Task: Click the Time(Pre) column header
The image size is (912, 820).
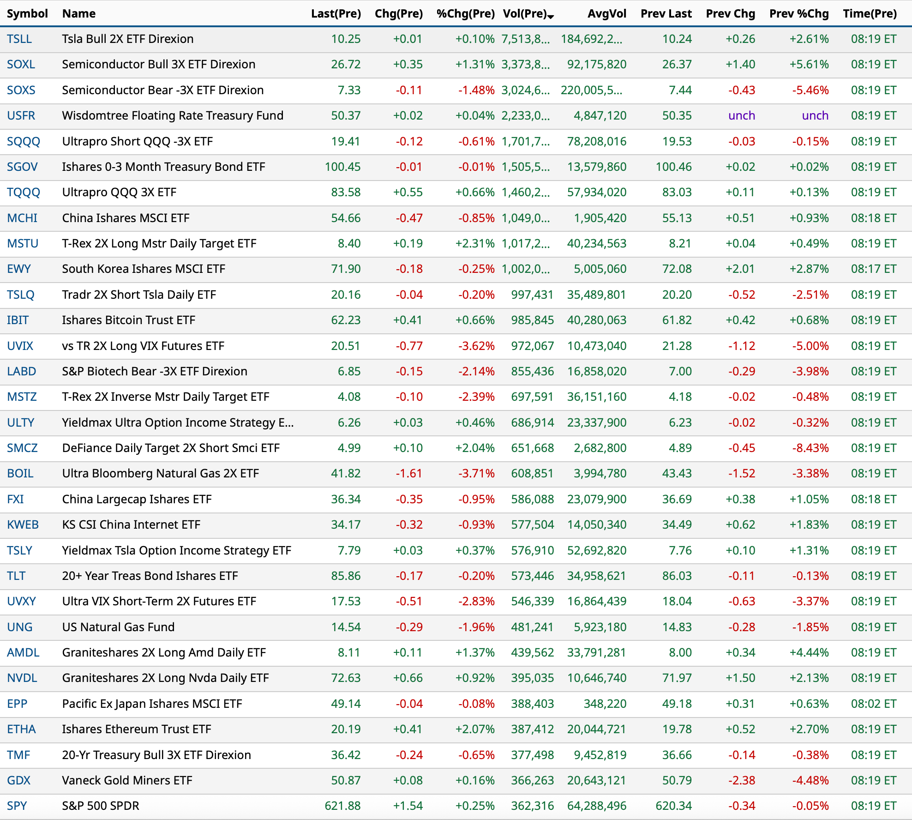Action: (x=870, y=13)
